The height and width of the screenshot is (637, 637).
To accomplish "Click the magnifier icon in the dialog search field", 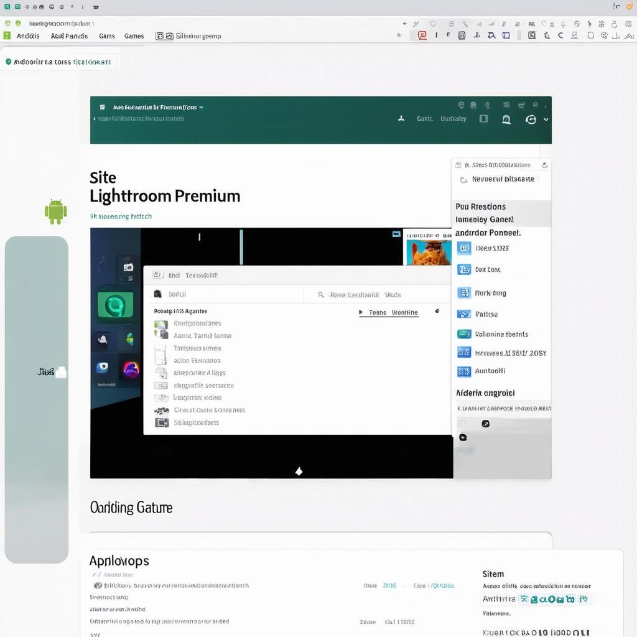I will (x=321, y=295).
